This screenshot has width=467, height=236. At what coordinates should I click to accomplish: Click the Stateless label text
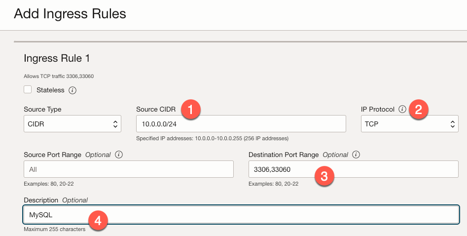click(50, 90)
